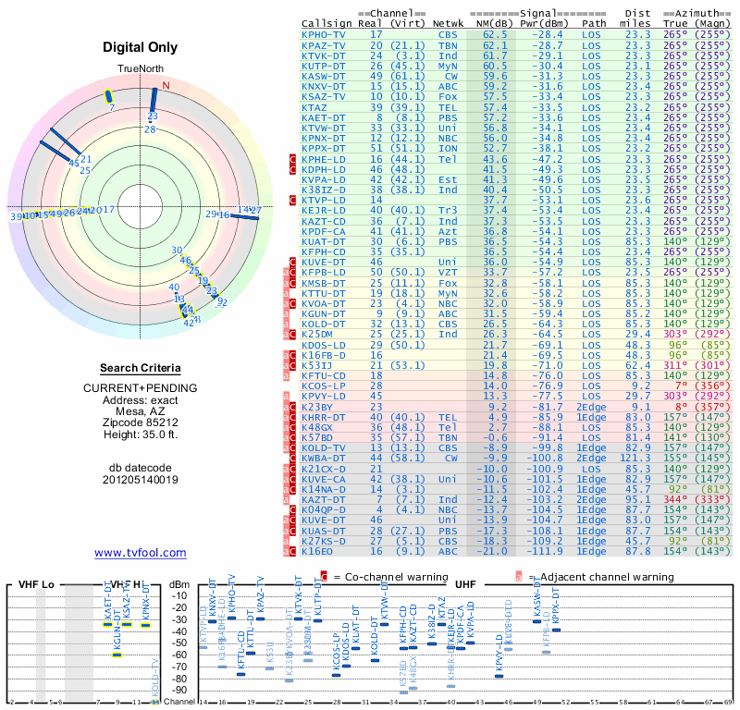Click the KPAZ-TV callsign in the table
This screenshot has width=740, height=710.
tap(323, 45)
